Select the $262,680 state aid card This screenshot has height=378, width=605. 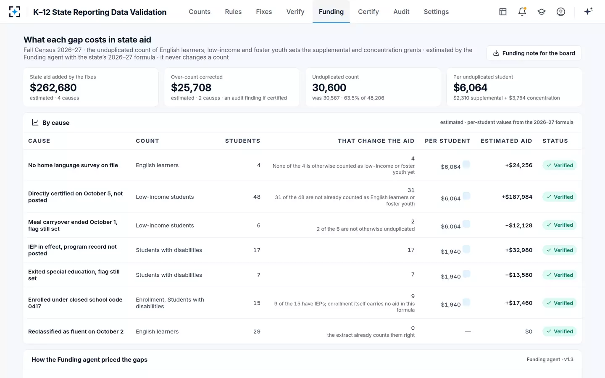click(x=91, y=87)
